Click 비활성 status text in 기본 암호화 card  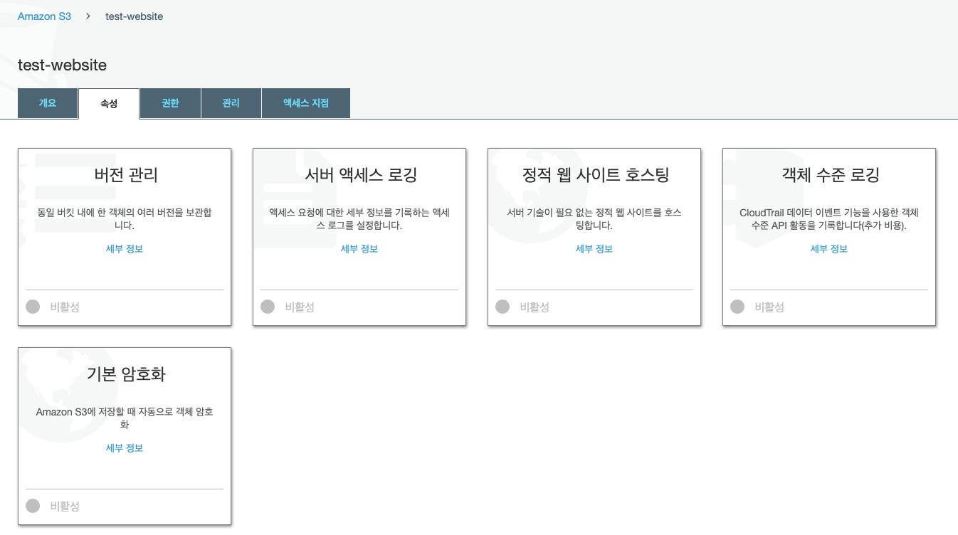click(65, 507)
